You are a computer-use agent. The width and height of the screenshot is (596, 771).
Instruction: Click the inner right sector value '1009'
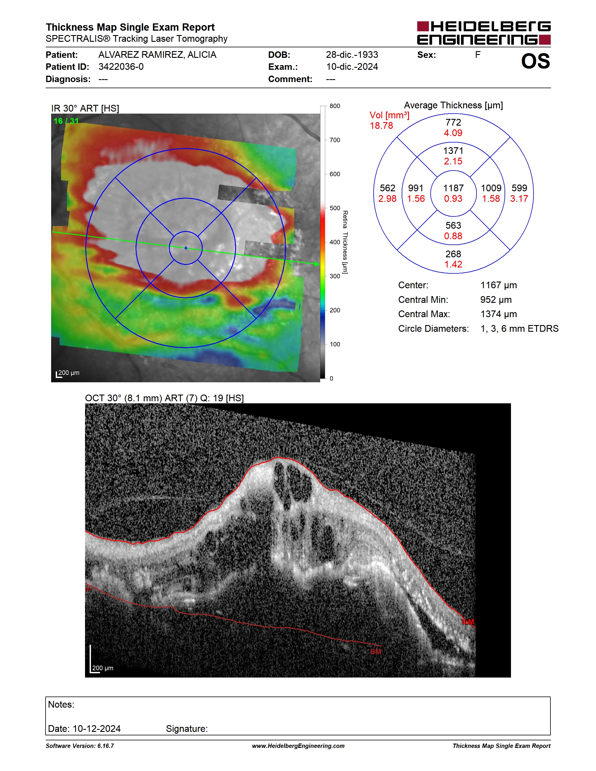491,188
